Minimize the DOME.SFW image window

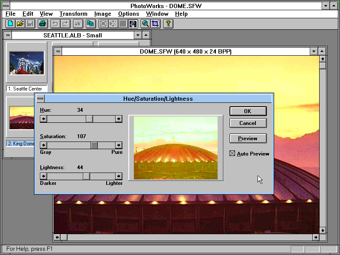coord(314,51)
